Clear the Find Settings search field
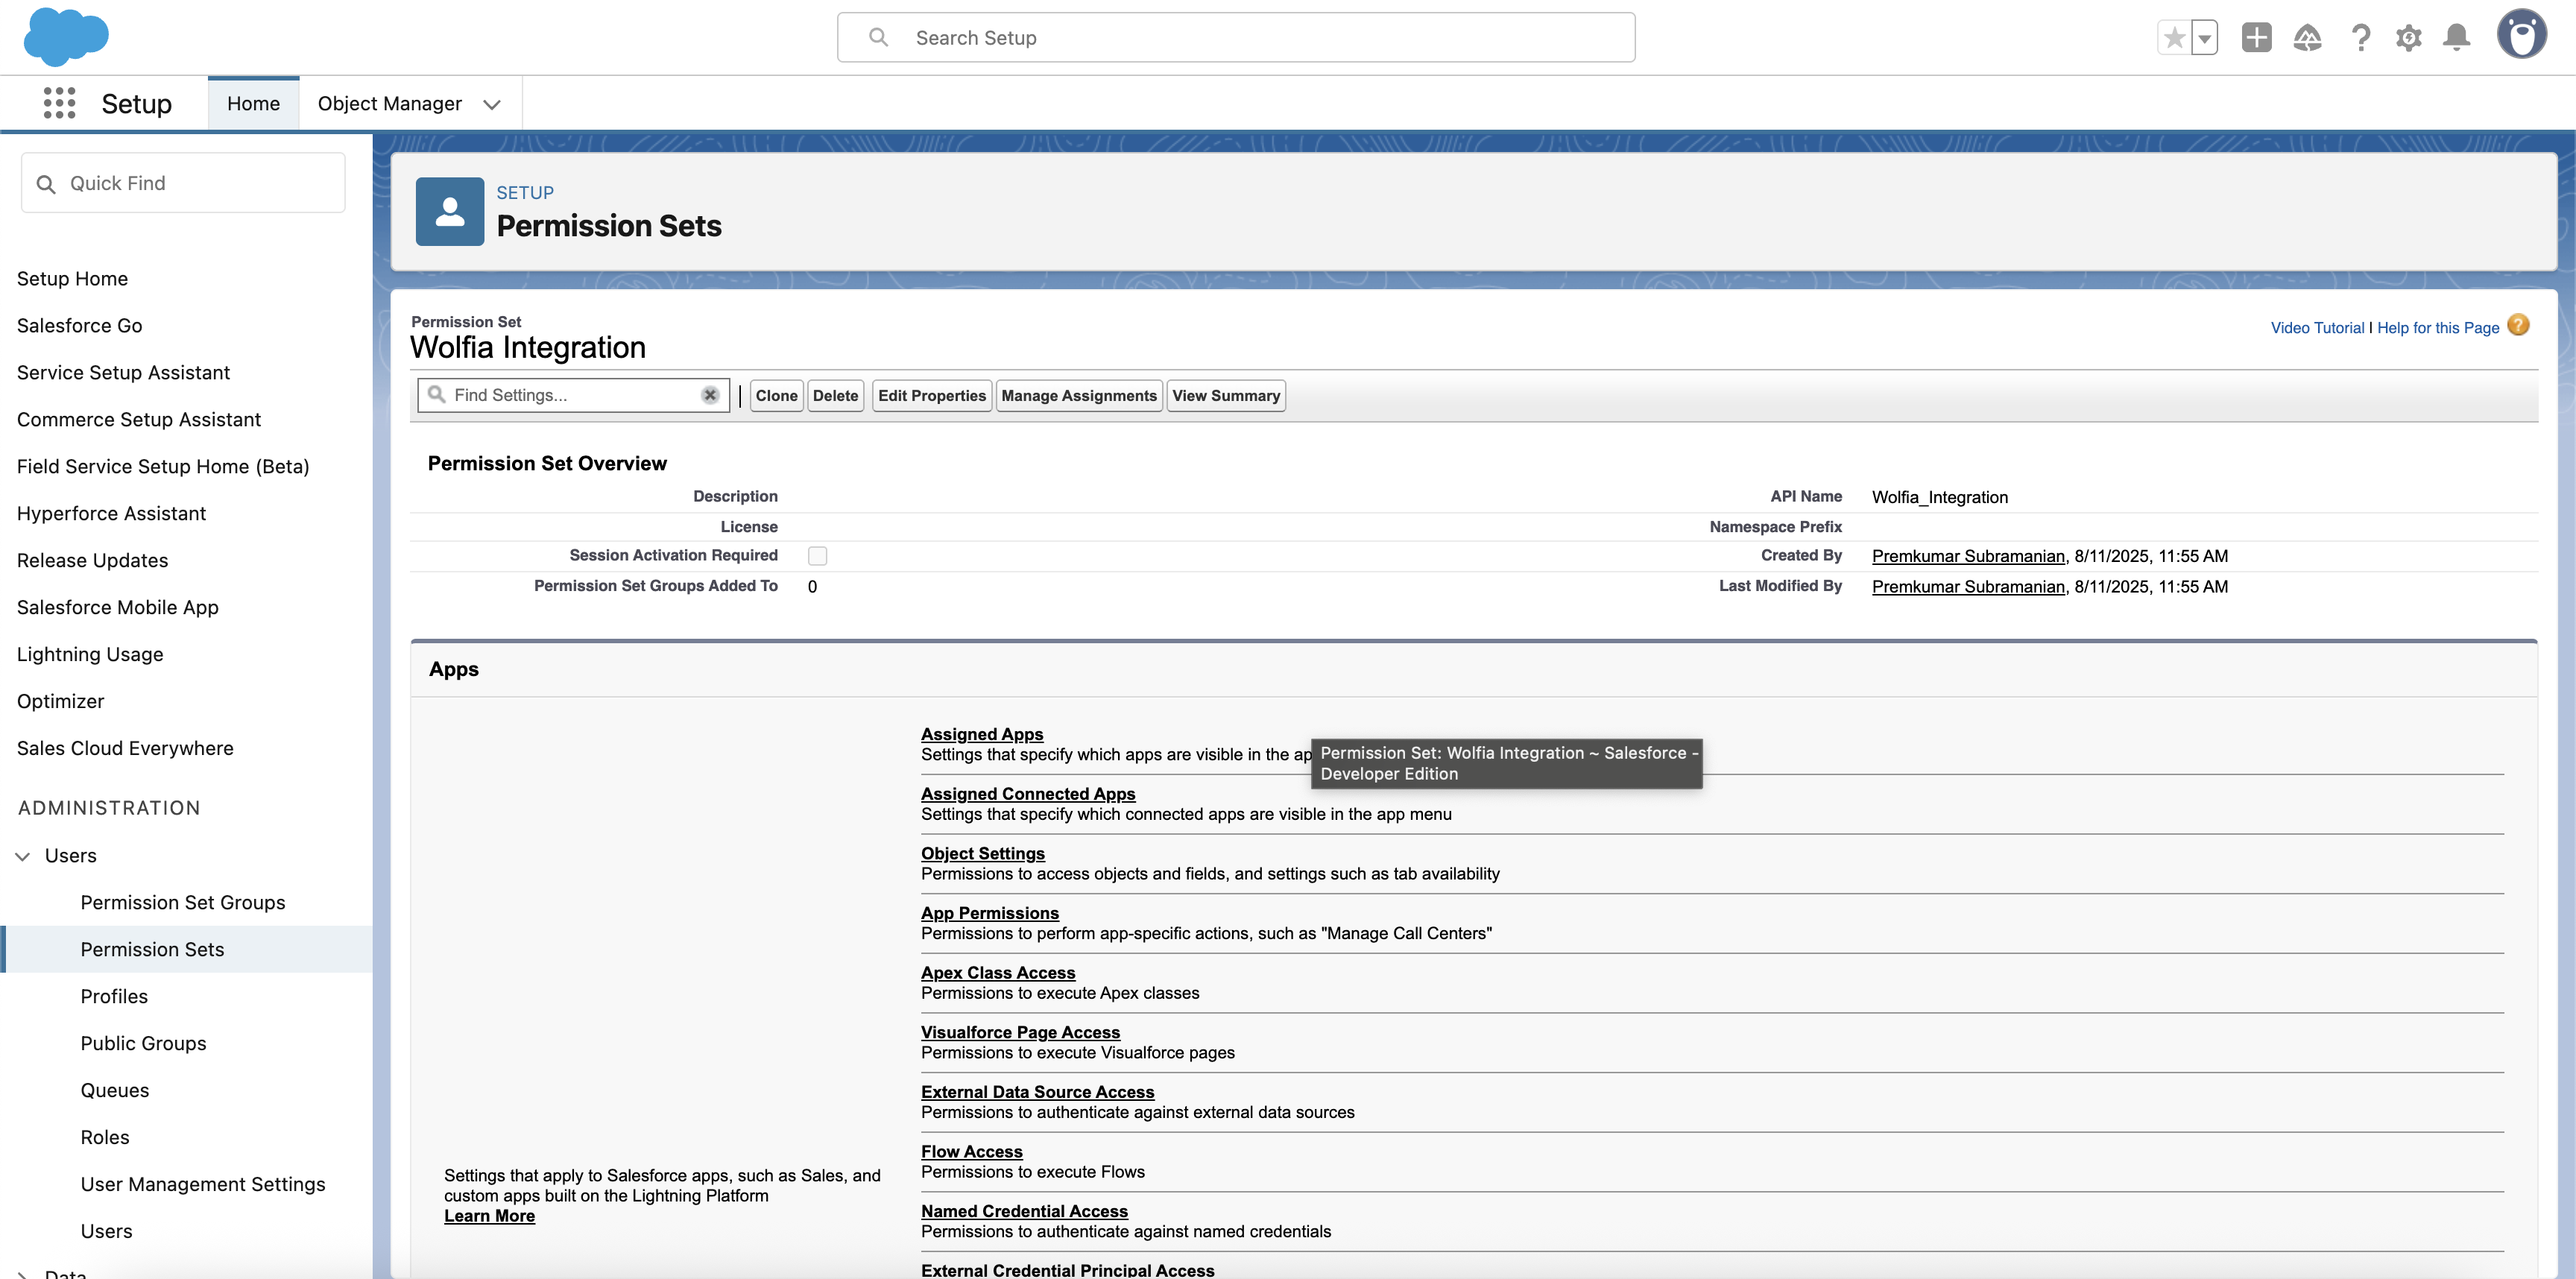Image resolution: width=2576 pixels, height=1279 pixels. coord(710,394)
